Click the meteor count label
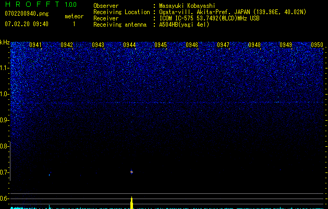Image resolution: width=328 pixels, height=209 pixels. 74,16
